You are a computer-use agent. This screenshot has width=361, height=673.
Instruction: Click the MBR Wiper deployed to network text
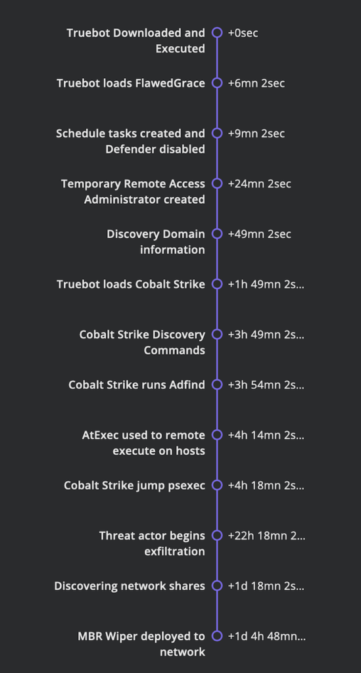[141, 644]
